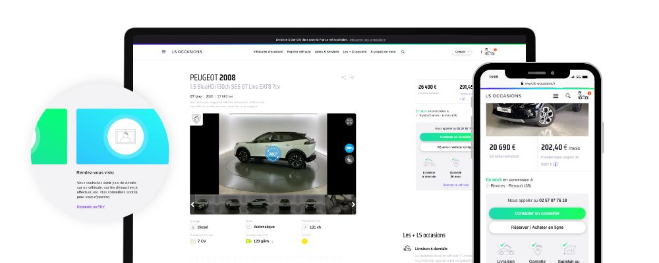
Task: Switch to exterior view in car viewer
Action: point(349,148)
